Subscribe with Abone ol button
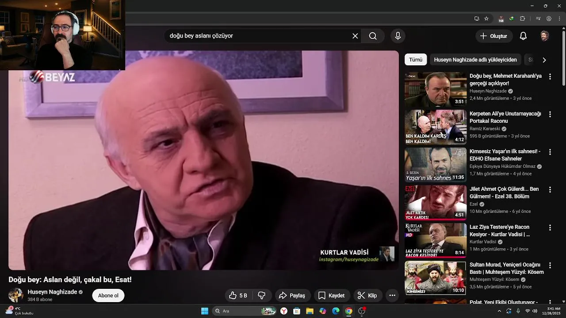 click(108, 295)
